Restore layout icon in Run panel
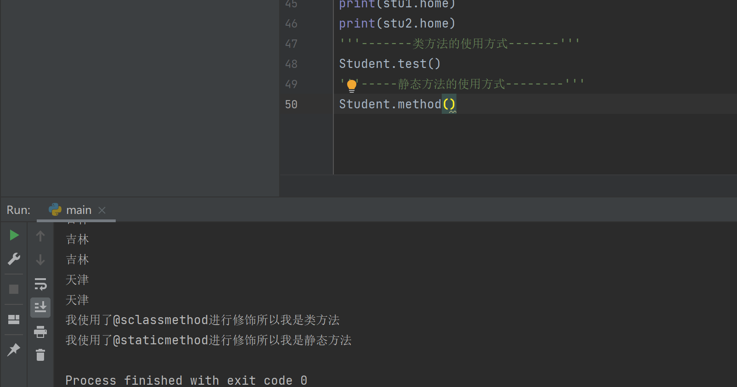737x387 pixels. pyautogui.click(x=14, y=320)
